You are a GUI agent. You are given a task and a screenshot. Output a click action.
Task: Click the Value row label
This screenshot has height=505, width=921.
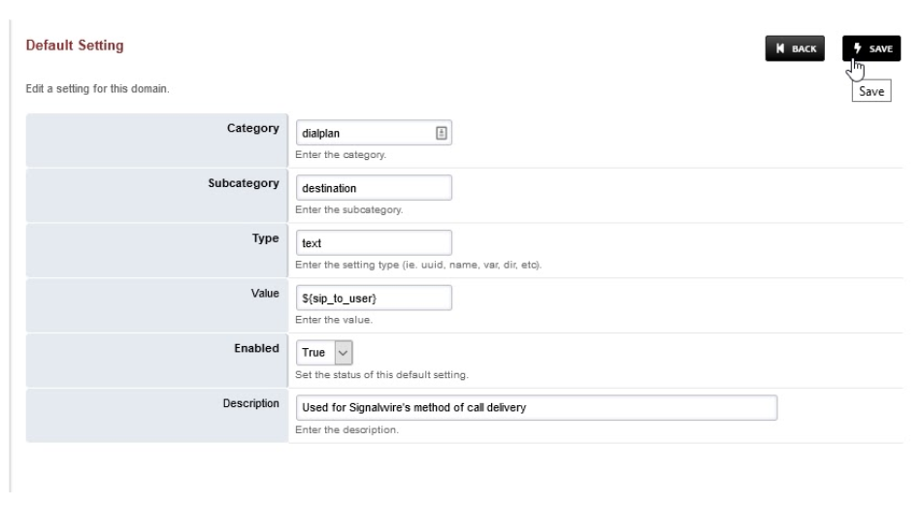(264, 293)
